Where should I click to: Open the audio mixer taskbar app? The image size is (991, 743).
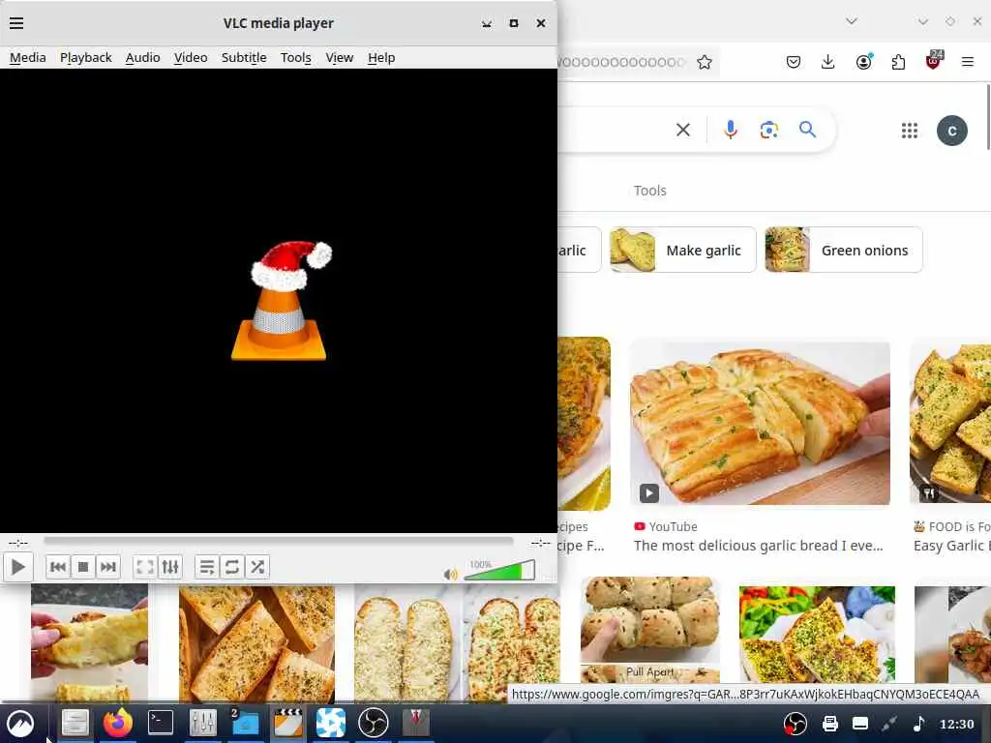click(x=203, y=722)
